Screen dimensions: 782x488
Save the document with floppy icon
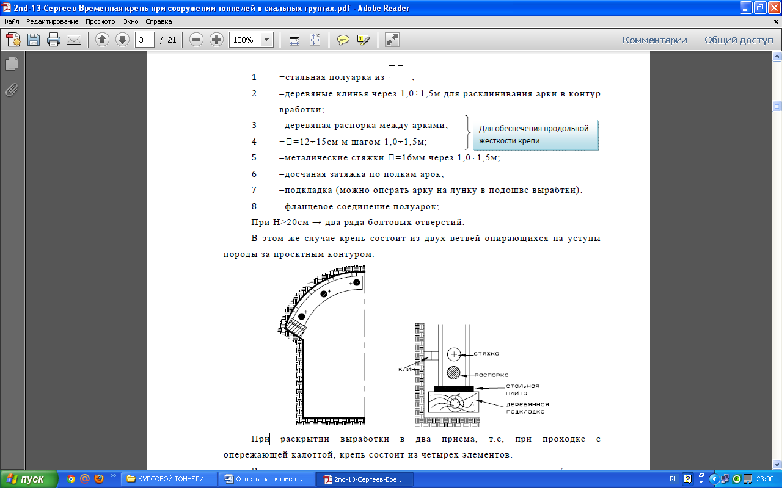[x=33, y=40]
